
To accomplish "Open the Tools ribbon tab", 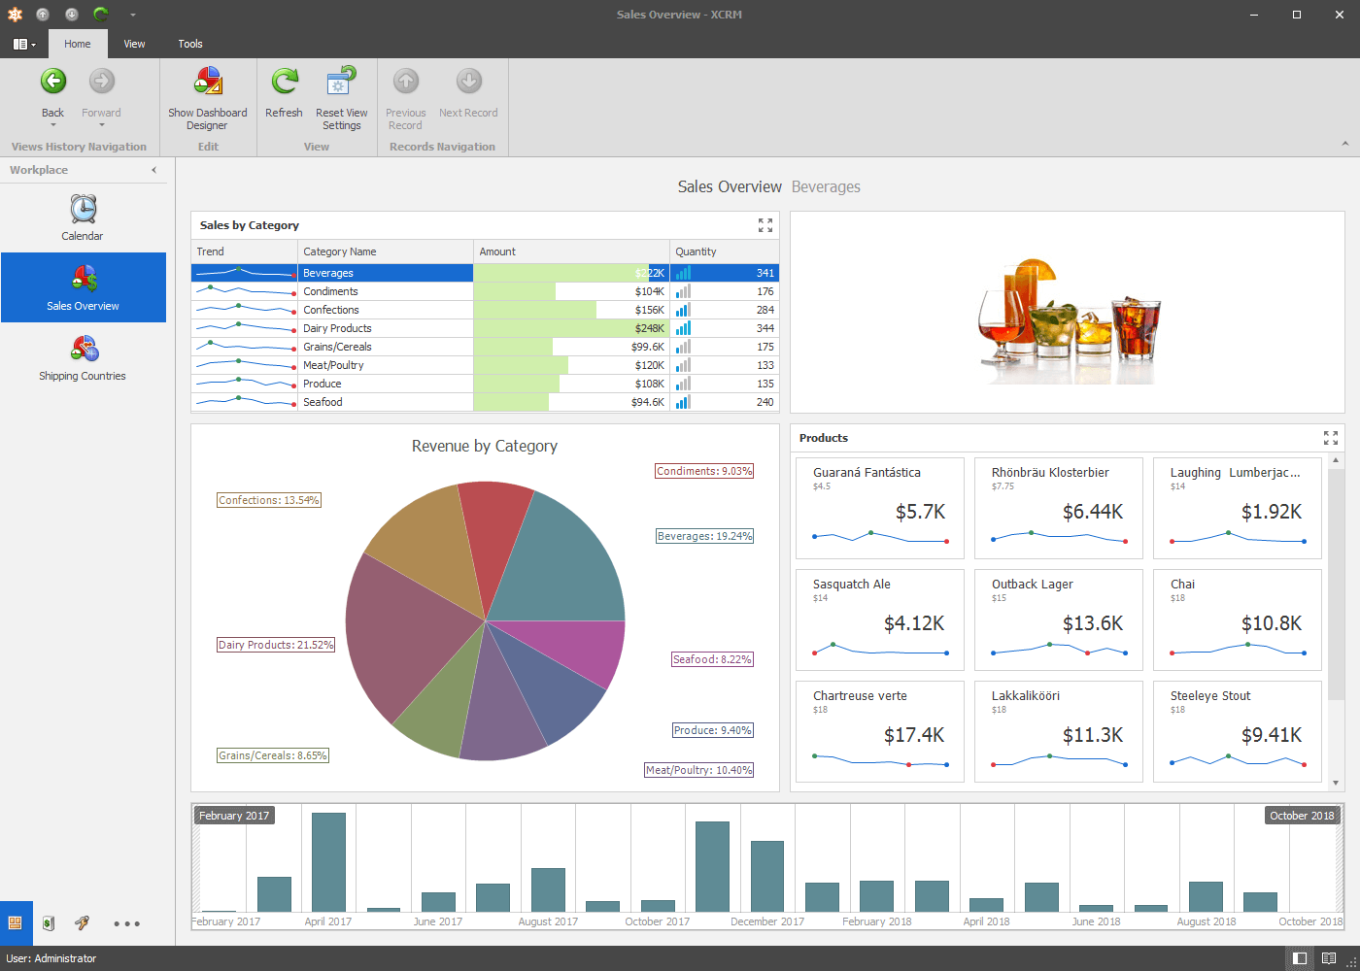I will [x=190, y=44].
